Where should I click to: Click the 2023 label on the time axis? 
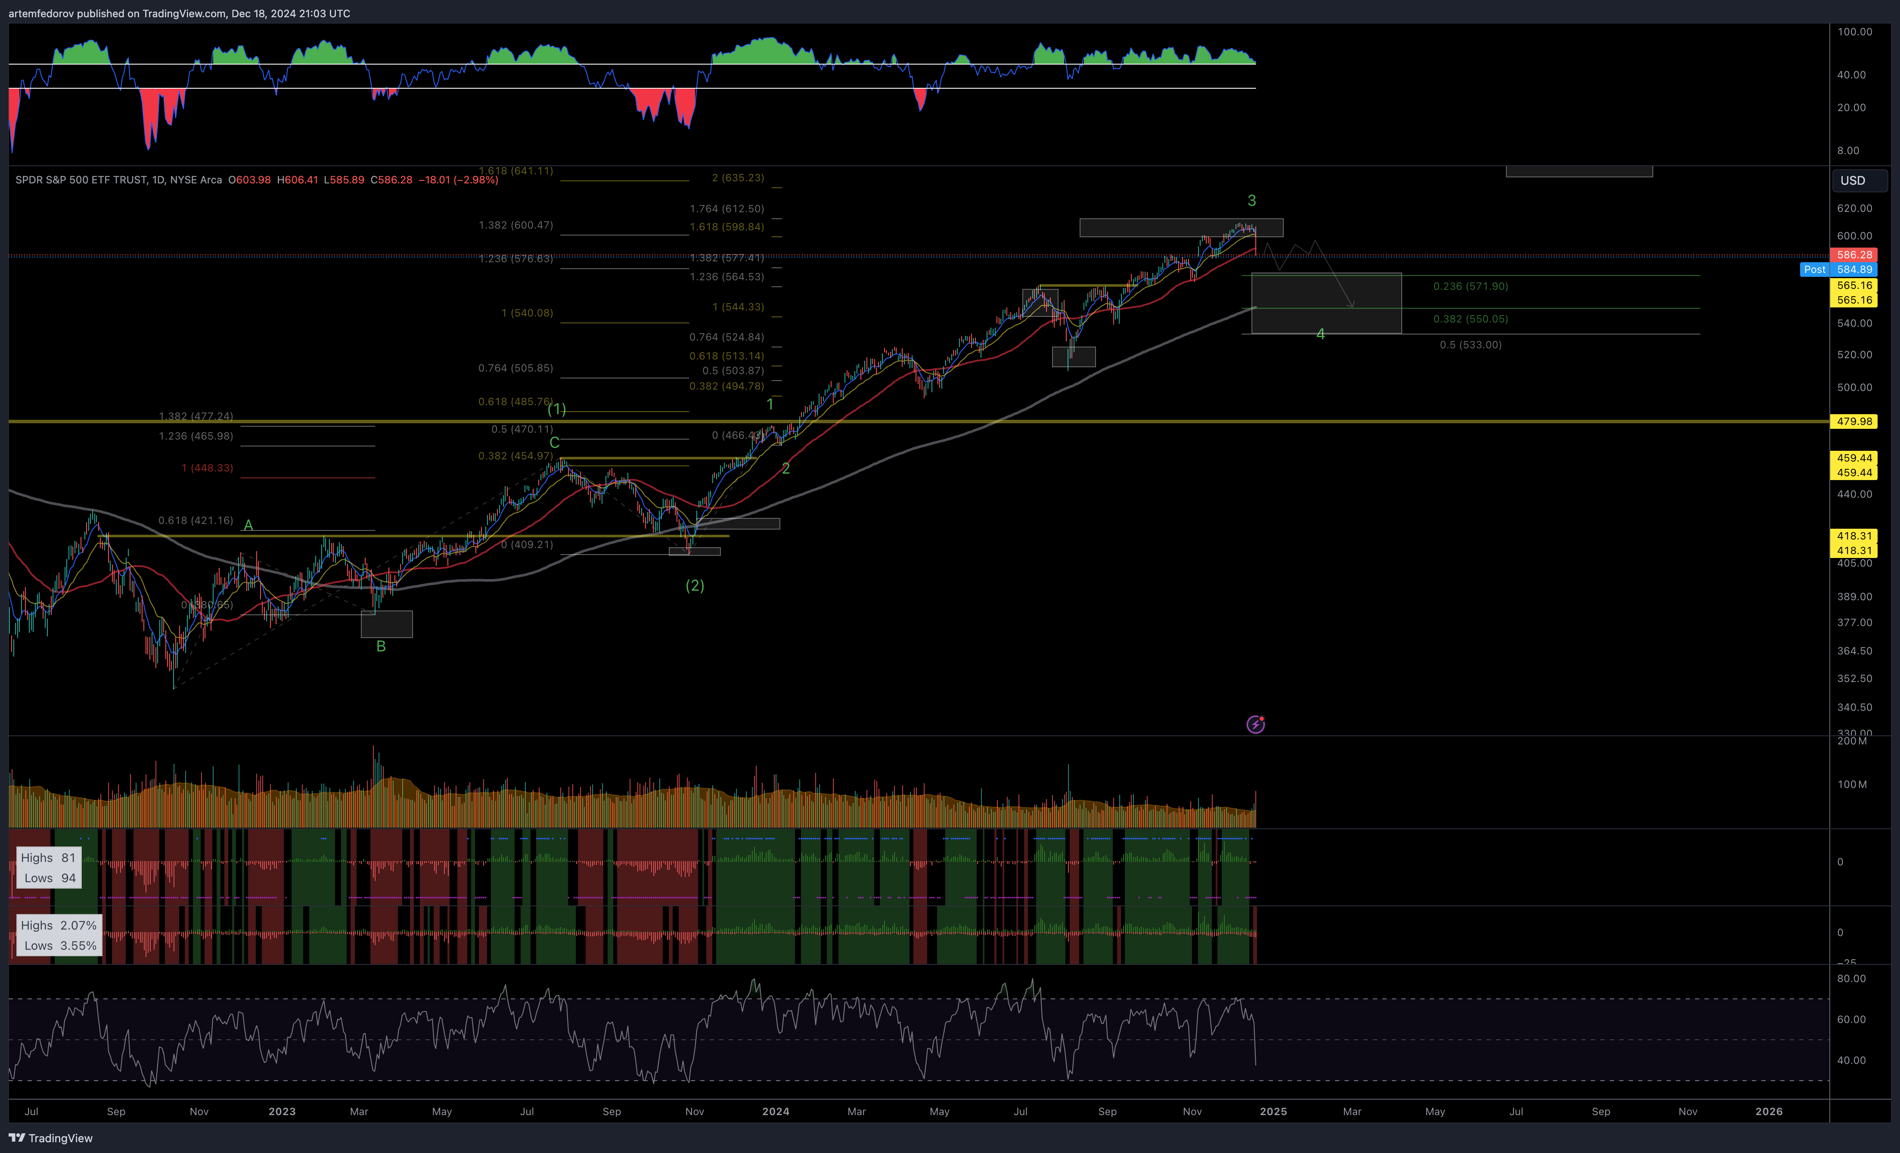(x=282, y=1111)
